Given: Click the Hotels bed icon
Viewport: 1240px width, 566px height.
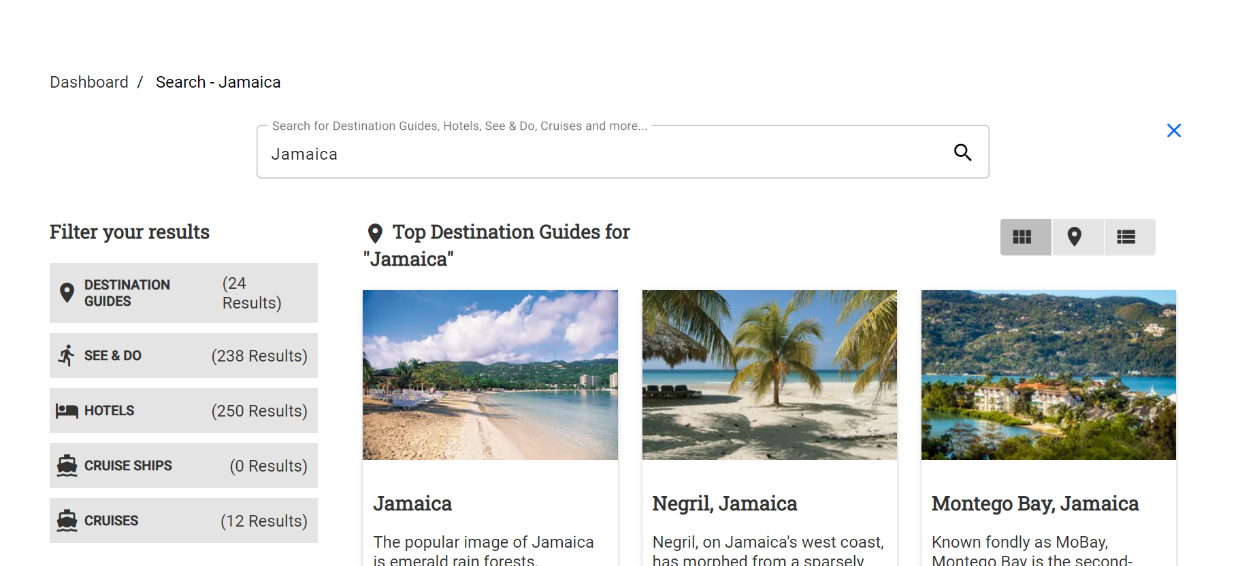Looking at the screenshot, I should (x=67, y=410).
